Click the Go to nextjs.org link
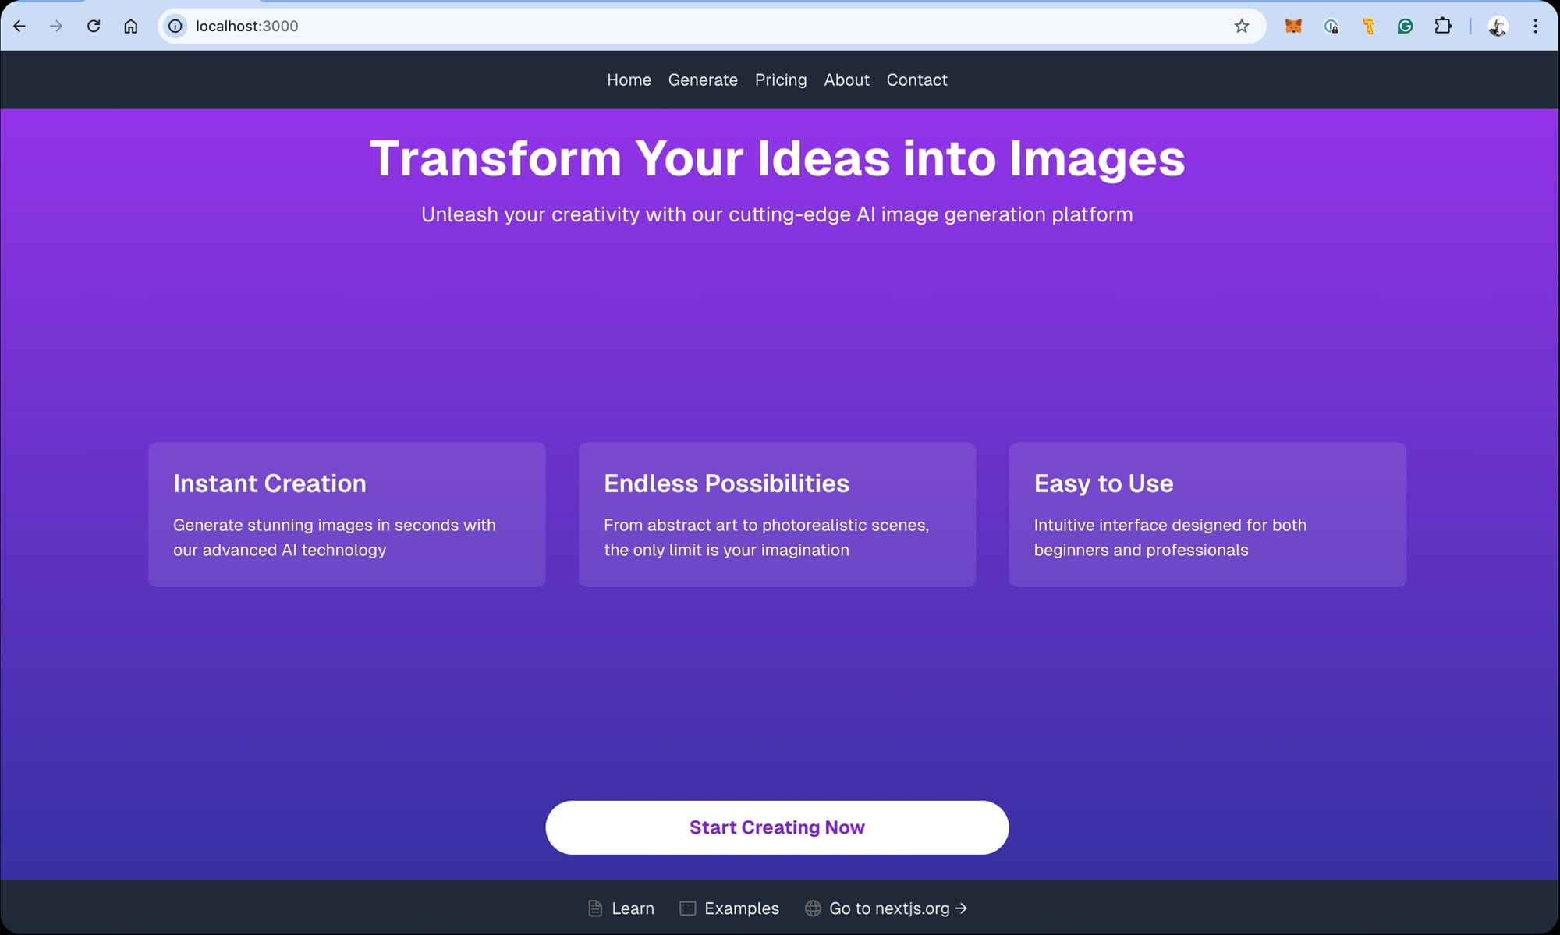The width and height of the screenshot is (1560, 935). pos(887,908)
